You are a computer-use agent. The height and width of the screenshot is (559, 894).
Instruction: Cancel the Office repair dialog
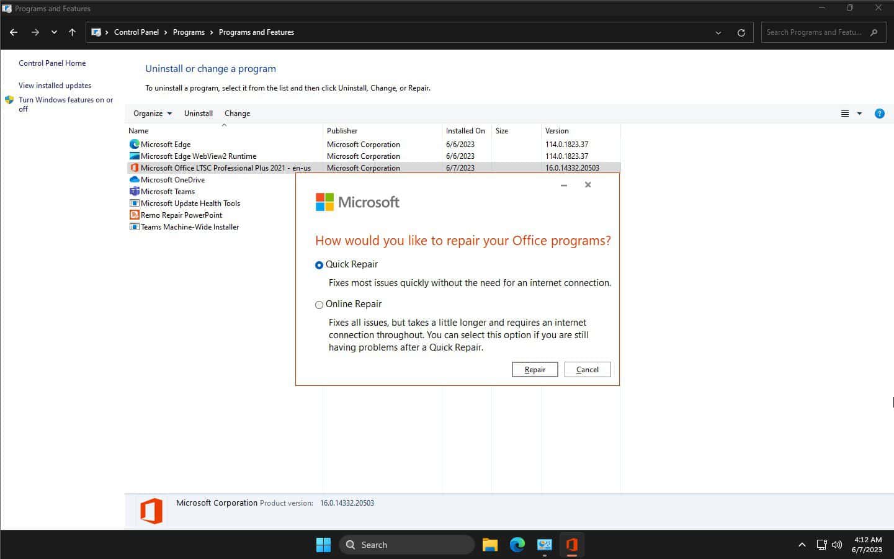coord(588,369)
